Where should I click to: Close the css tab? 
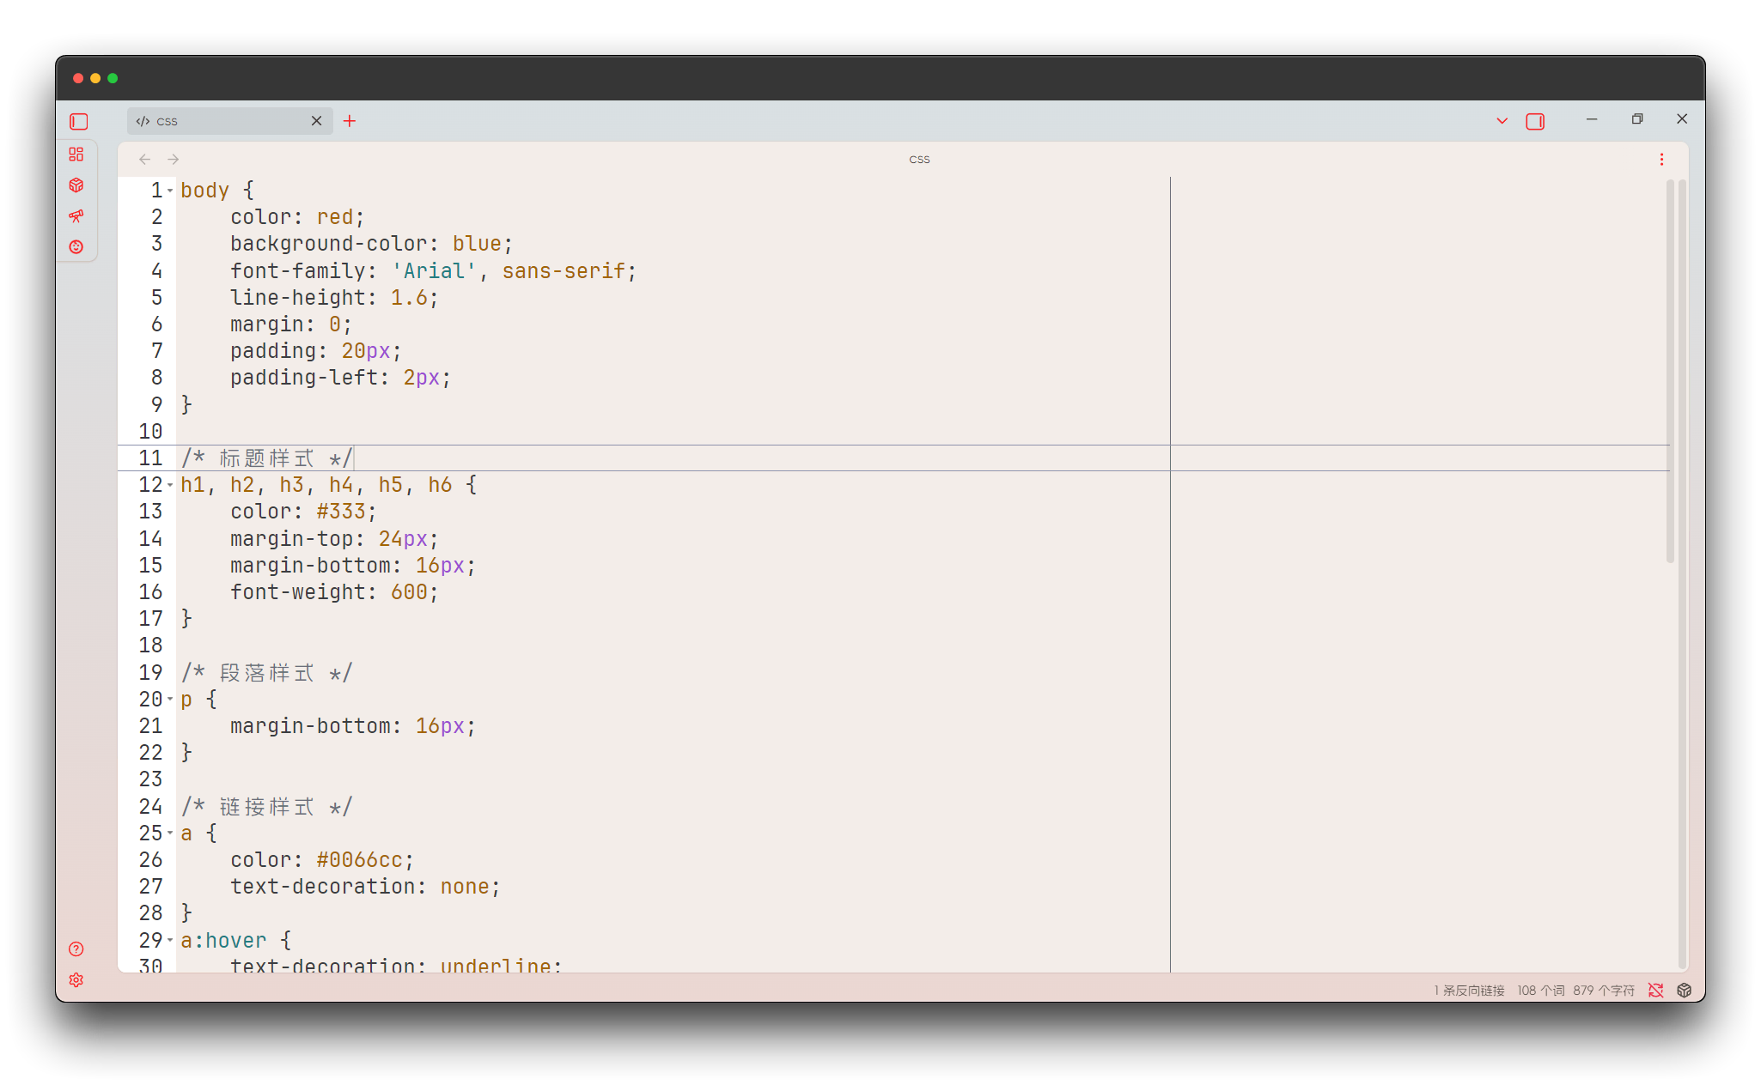pos(316,120)
